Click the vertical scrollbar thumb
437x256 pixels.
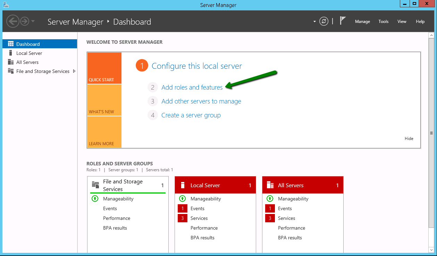(x=431, y=133)
